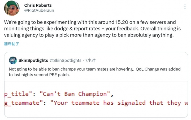Screen dimensions: 191x120
Task: Click the SkinSpotlights avatar icon
Action: pos(13,60)
